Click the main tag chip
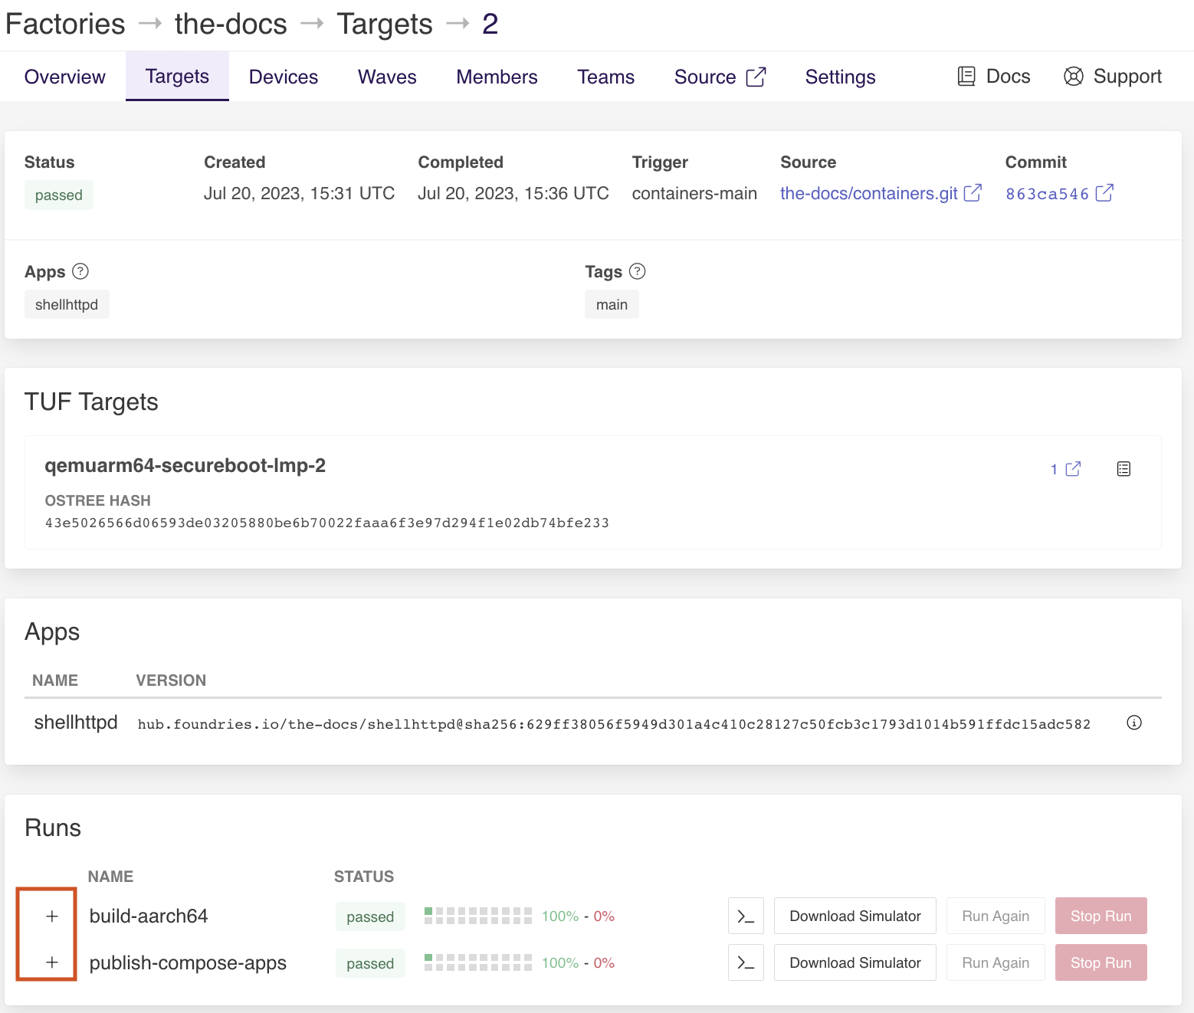The image size is (1194, 1013). point(612,304)
